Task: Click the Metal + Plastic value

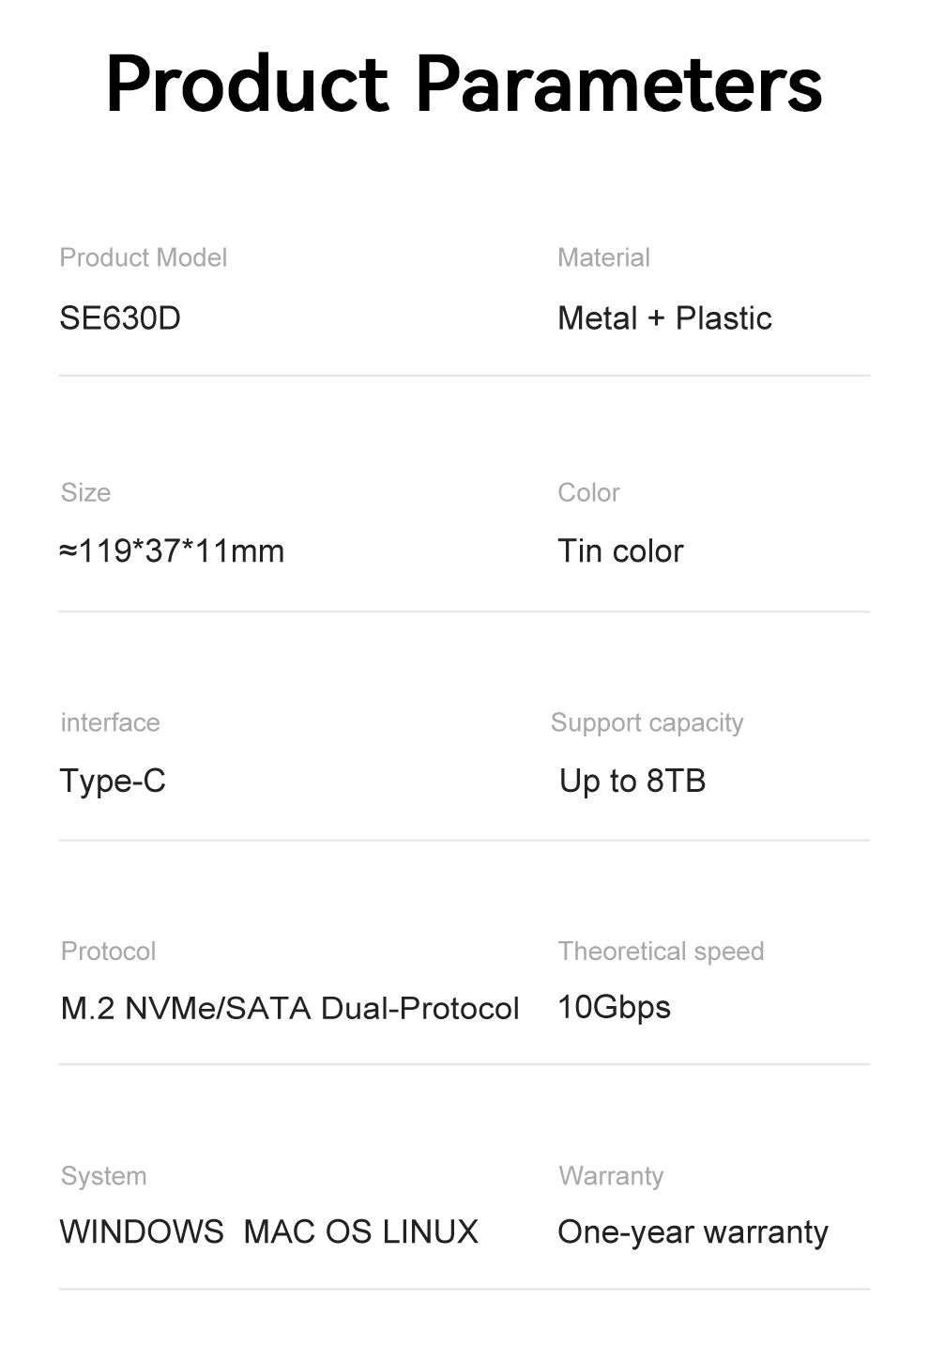Action: (664, 318)
